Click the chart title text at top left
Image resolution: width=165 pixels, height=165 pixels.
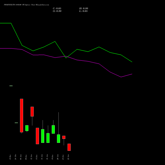pyautogui.click(x=26, y=5)
